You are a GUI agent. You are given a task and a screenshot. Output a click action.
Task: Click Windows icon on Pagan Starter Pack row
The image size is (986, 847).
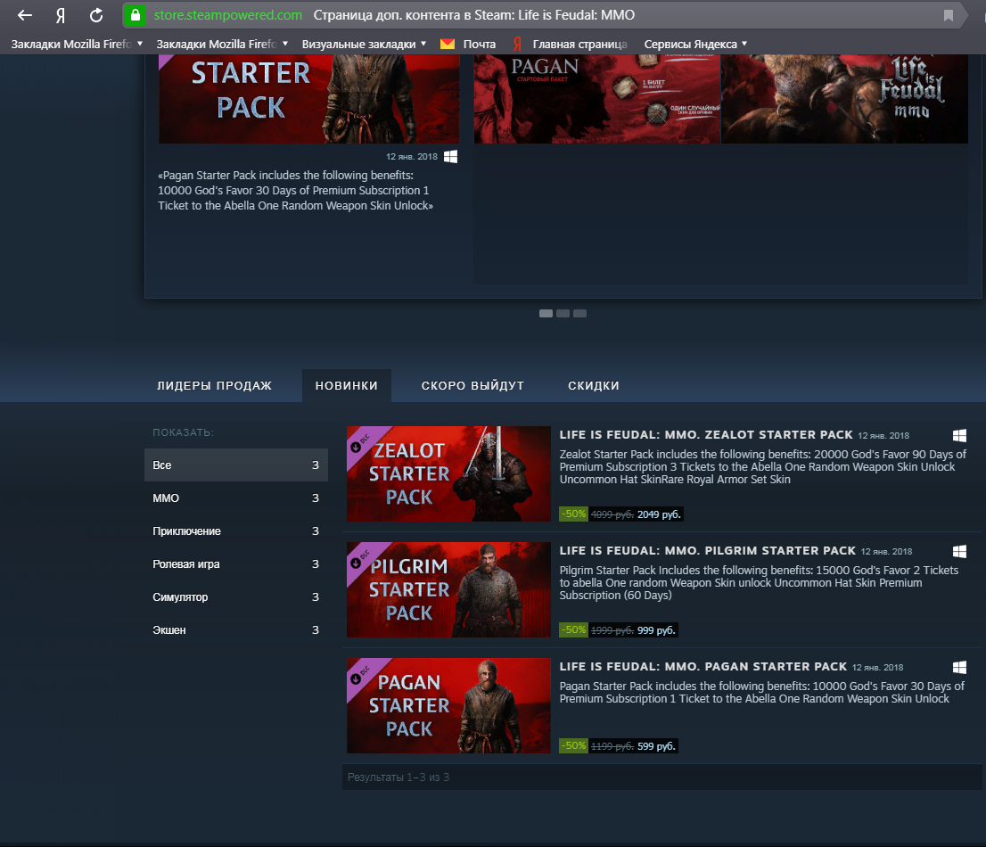[959, 667]
